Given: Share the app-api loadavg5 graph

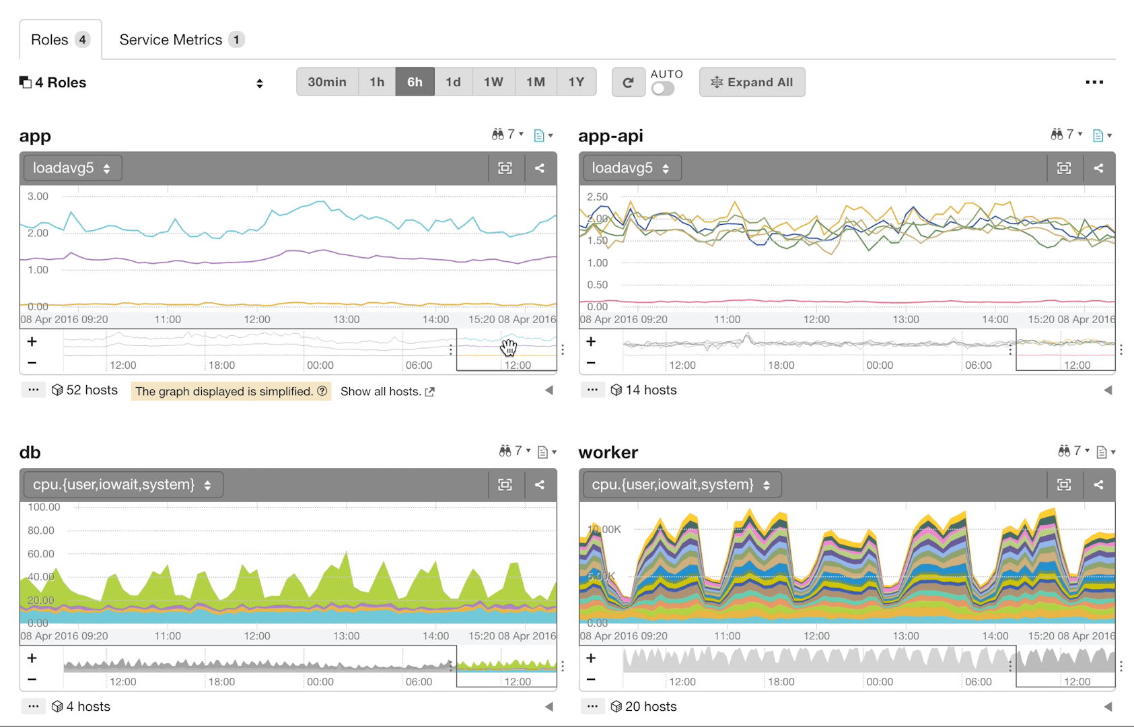Looking at the screenshot, I should click(1099, 168).
